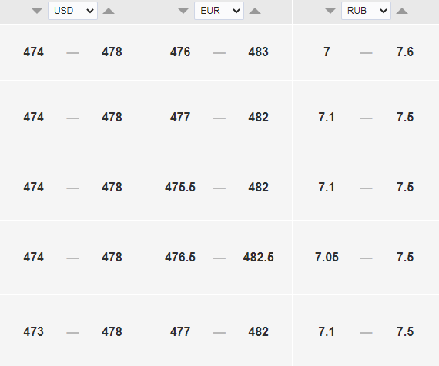Select EUR buy rate 476 in first row

point(180,52)
